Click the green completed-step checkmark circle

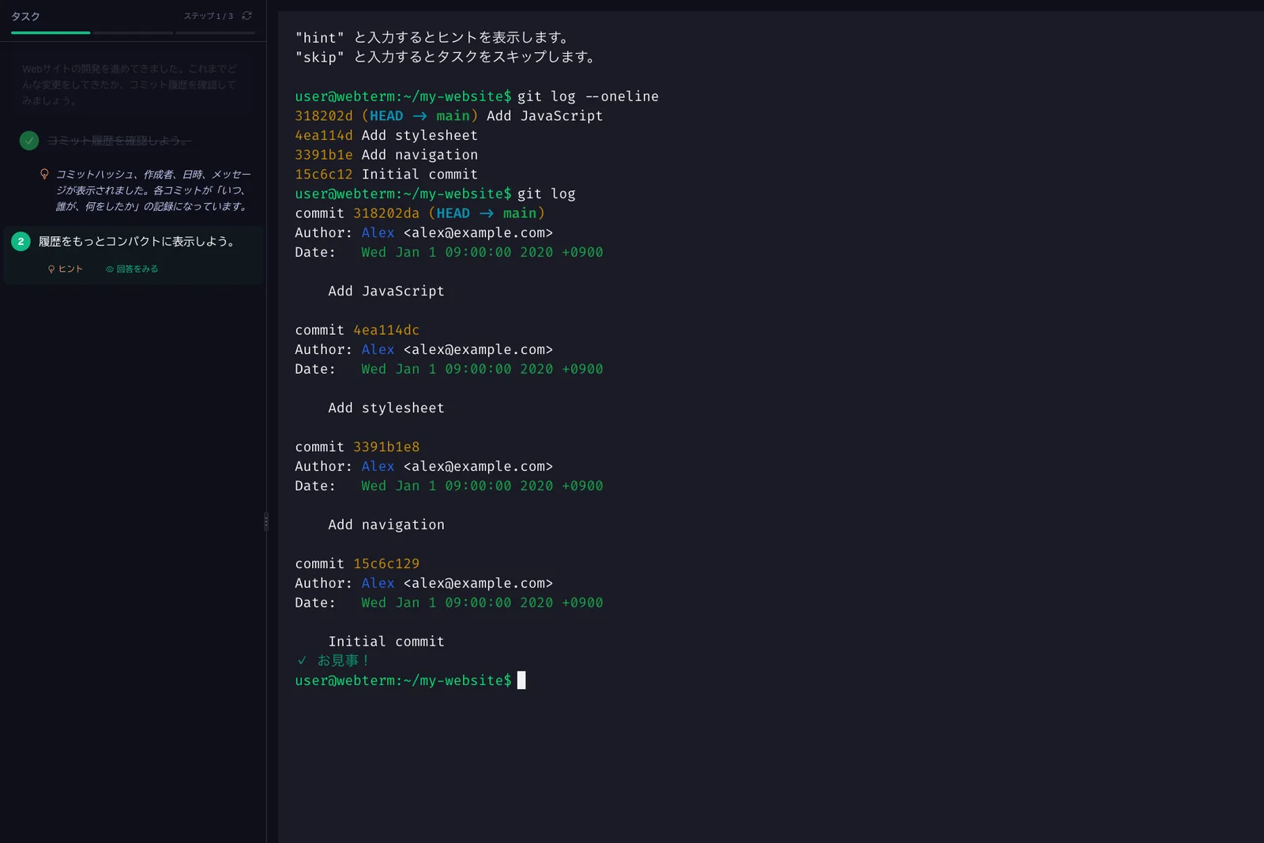(x=29, y=141)
